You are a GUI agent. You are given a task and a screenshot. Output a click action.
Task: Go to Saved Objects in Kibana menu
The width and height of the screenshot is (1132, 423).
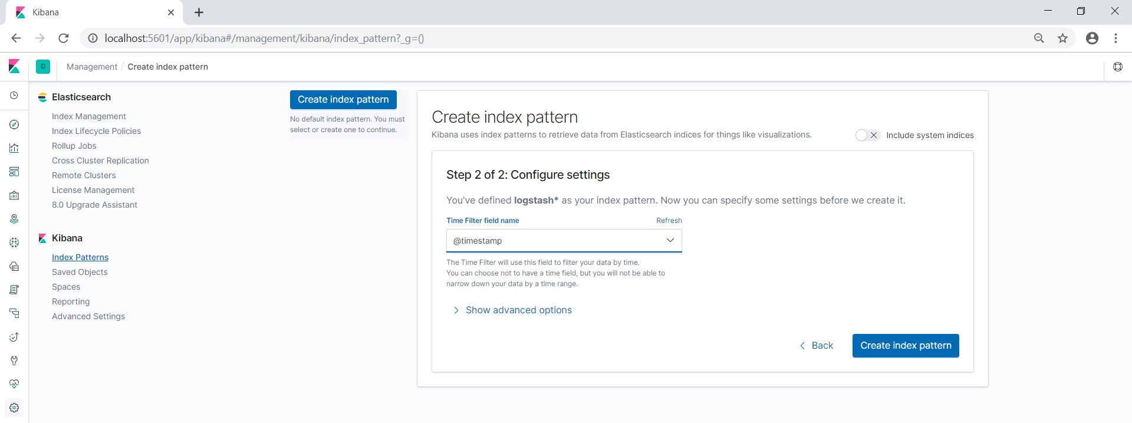80,272
